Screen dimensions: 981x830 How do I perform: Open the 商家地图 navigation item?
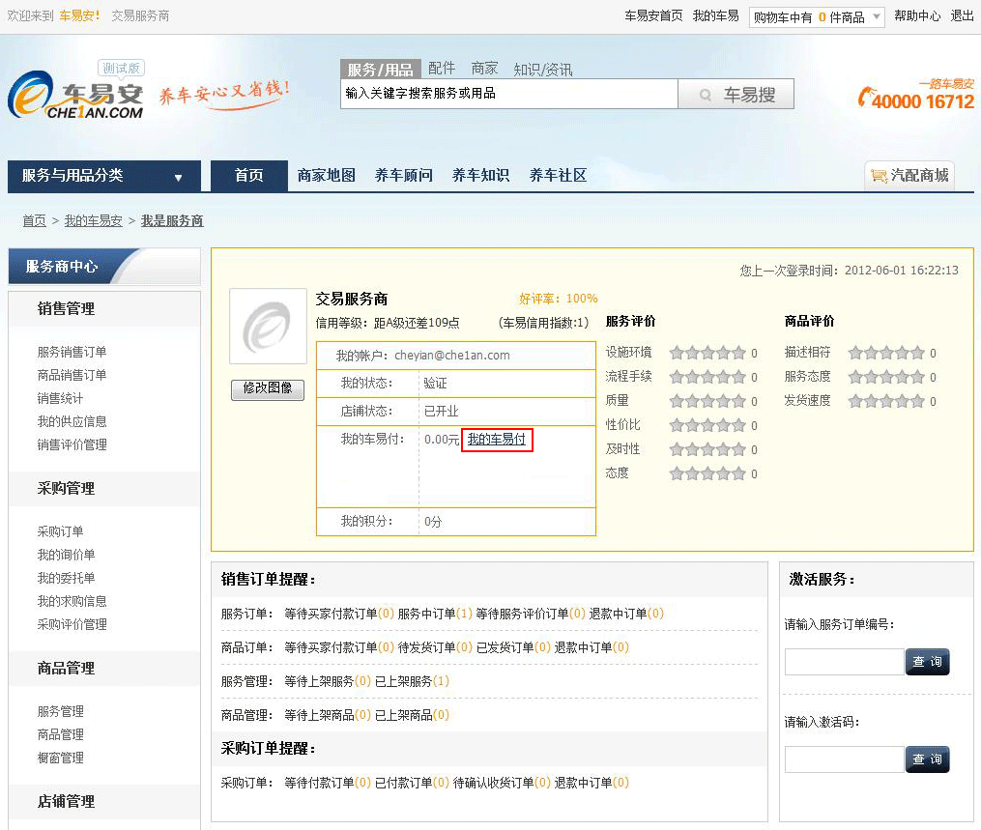(x=327, y=176)
